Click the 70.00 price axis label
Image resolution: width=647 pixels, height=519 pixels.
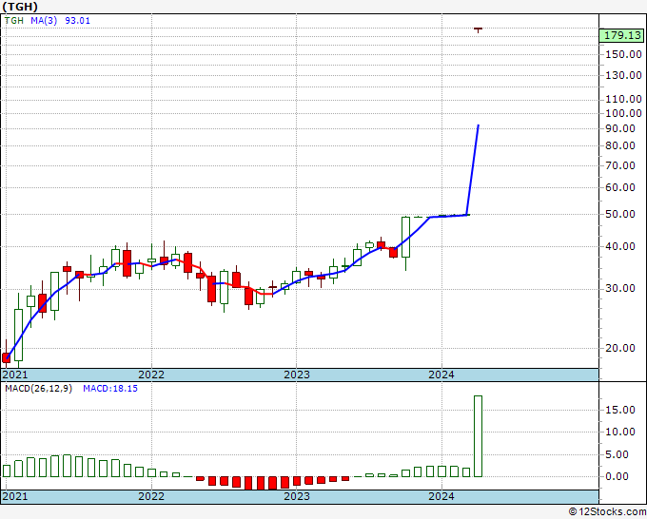click(x=620, y=165)
